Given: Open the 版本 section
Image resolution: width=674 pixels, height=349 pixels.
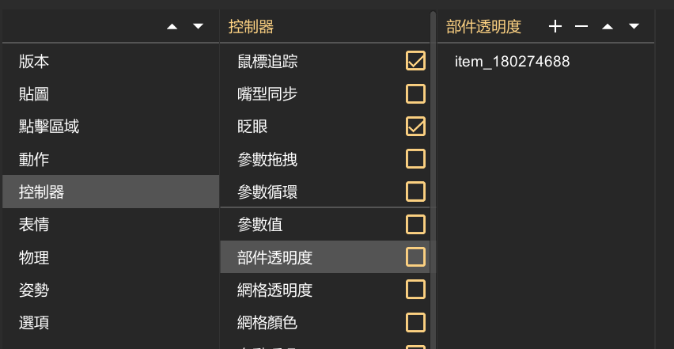Looking at the screenshot, I should [x=111, y=62].
